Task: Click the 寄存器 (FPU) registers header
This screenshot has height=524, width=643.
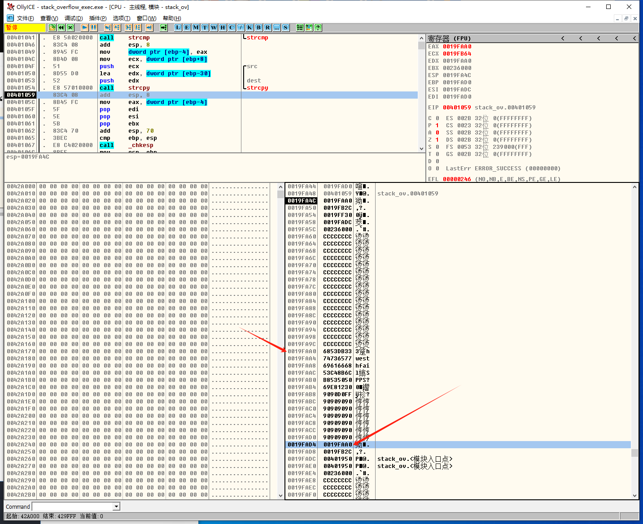Action: point(449,39)
